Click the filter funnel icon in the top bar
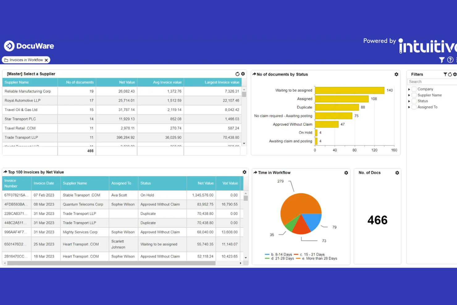The height and width of the screenshot is (305, 457). (x=442, y=60)
